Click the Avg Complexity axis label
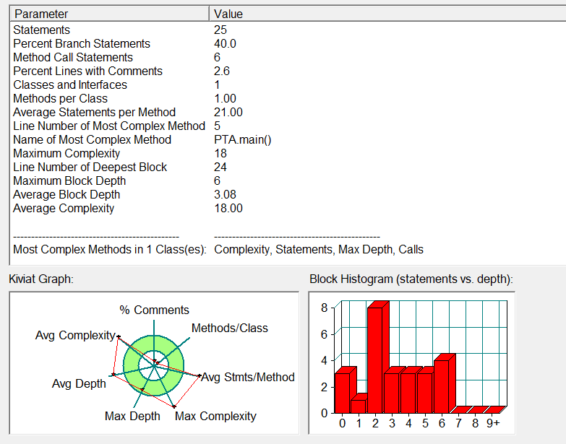 75,335
